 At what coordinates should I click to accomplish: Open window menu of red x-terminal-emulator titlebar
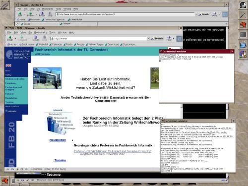[161, 52]
